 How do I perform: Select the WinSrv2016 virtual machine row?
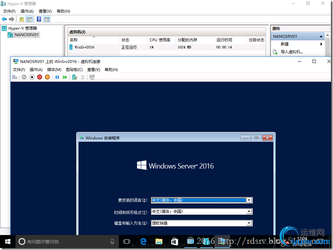pyautogui.click(x=167, y=47)
